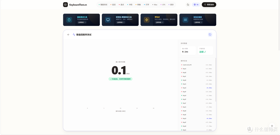Click the 最小间隔 0.1ms data card
280x135 pixels.
click(x=188, y=51)
